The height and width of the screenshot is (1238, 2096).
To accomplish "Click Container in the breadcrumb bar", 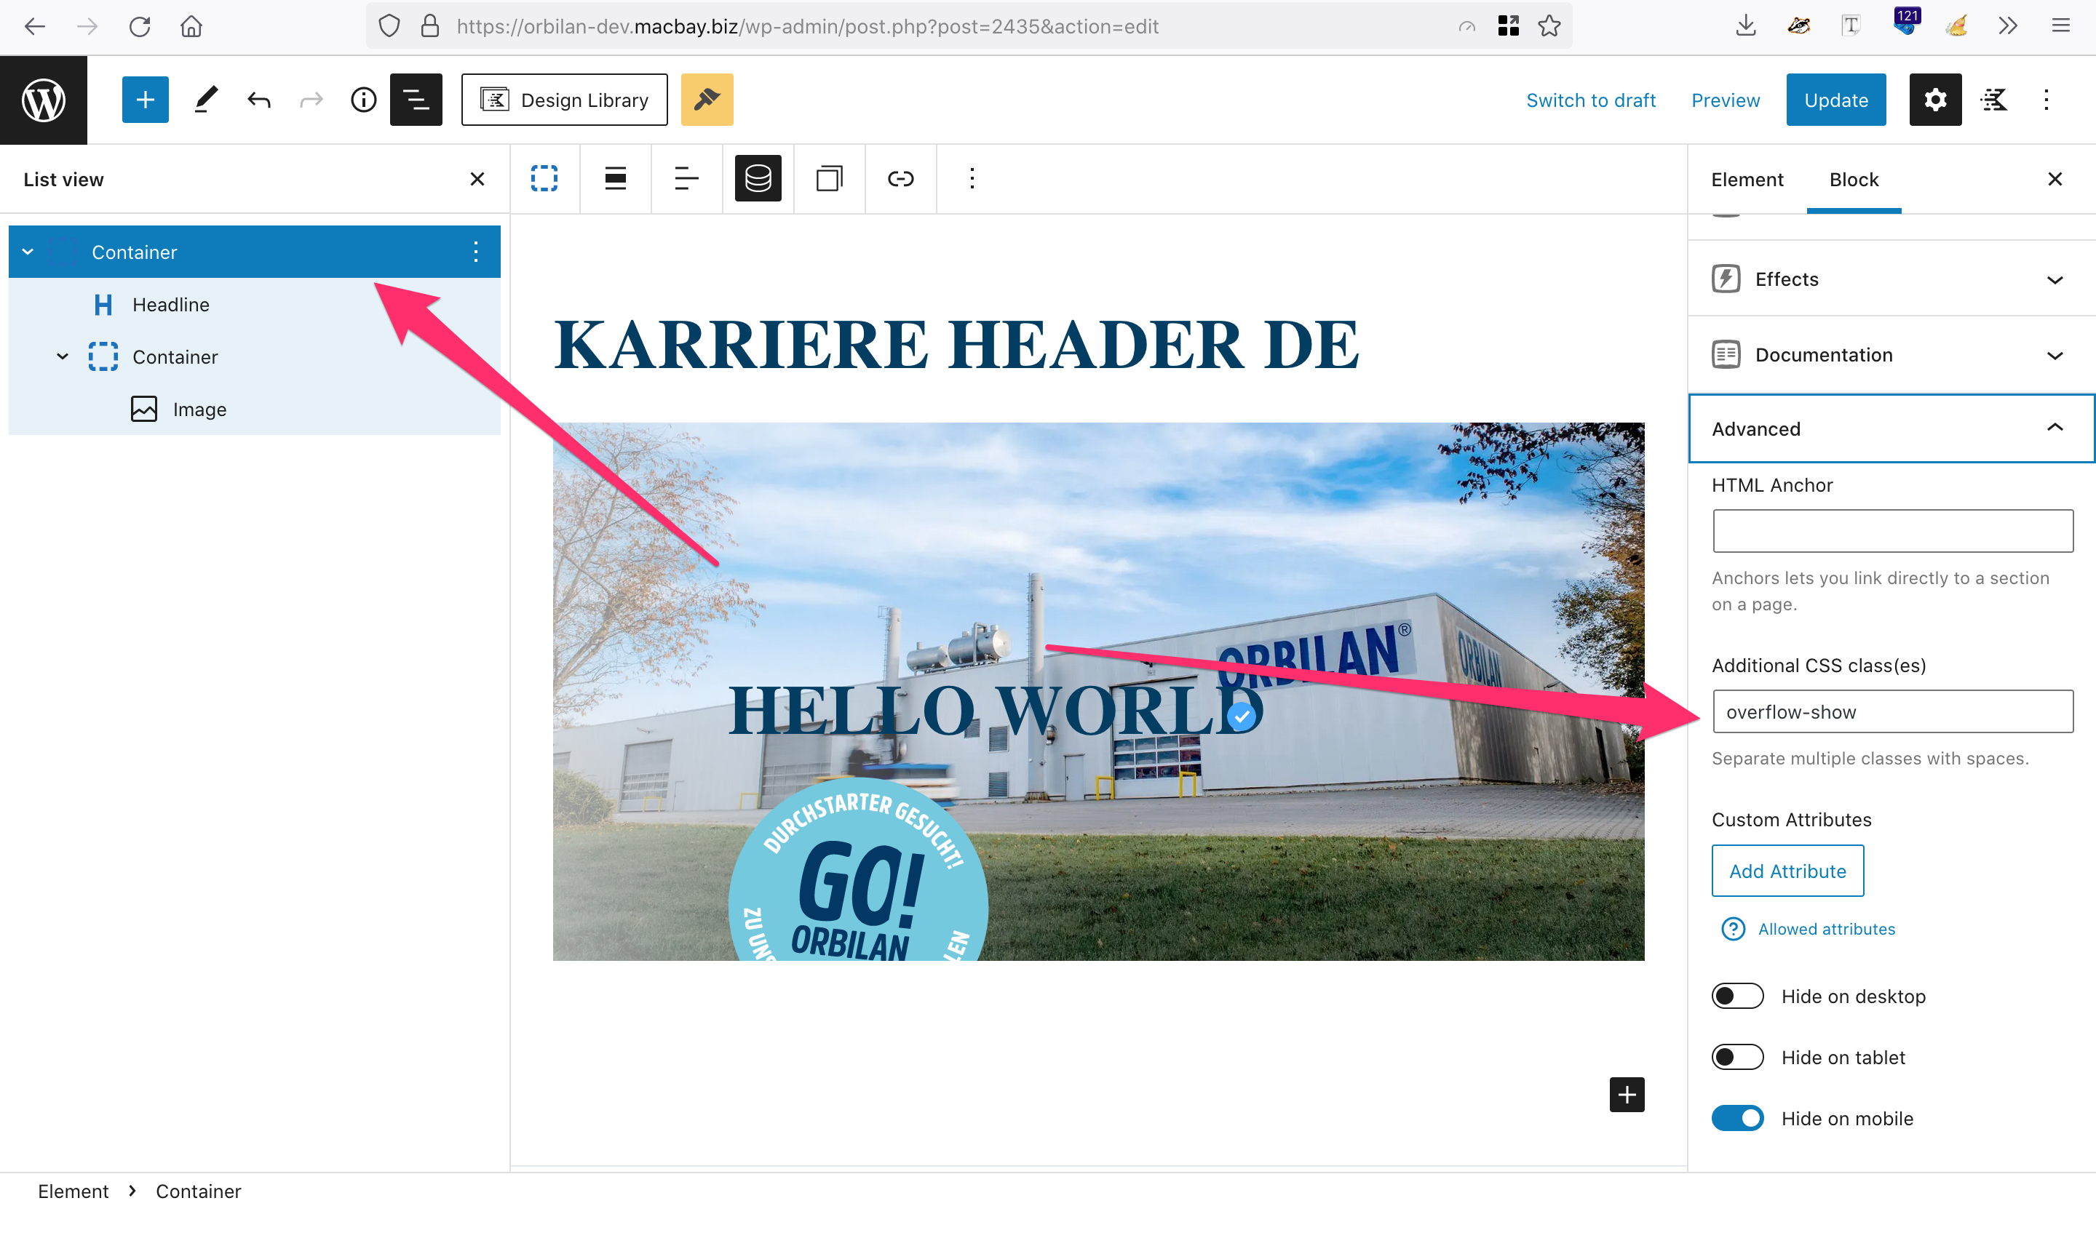I will 199,1191.
